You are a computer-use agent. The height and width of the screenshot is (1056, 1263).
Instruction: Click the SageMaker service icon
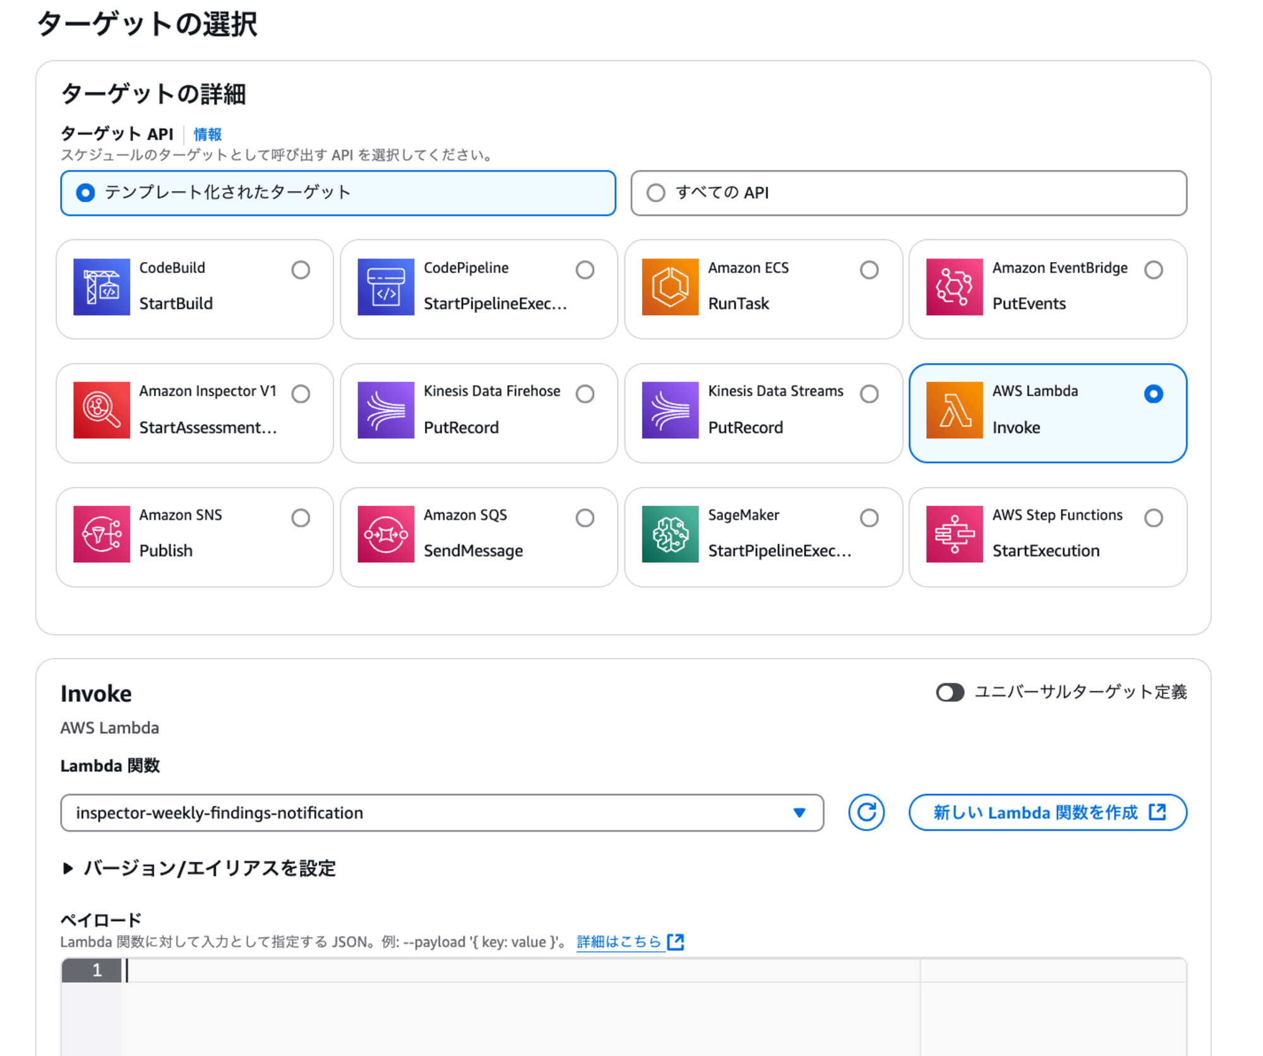670,534
